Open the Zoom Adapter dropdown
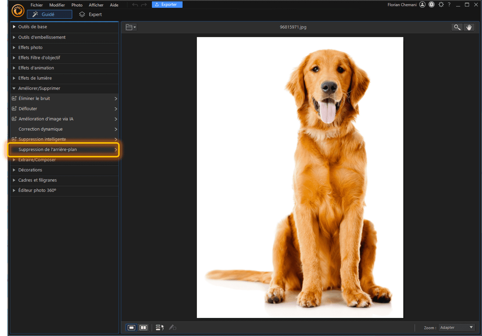The image size is (482, 336). pos(457,328)
